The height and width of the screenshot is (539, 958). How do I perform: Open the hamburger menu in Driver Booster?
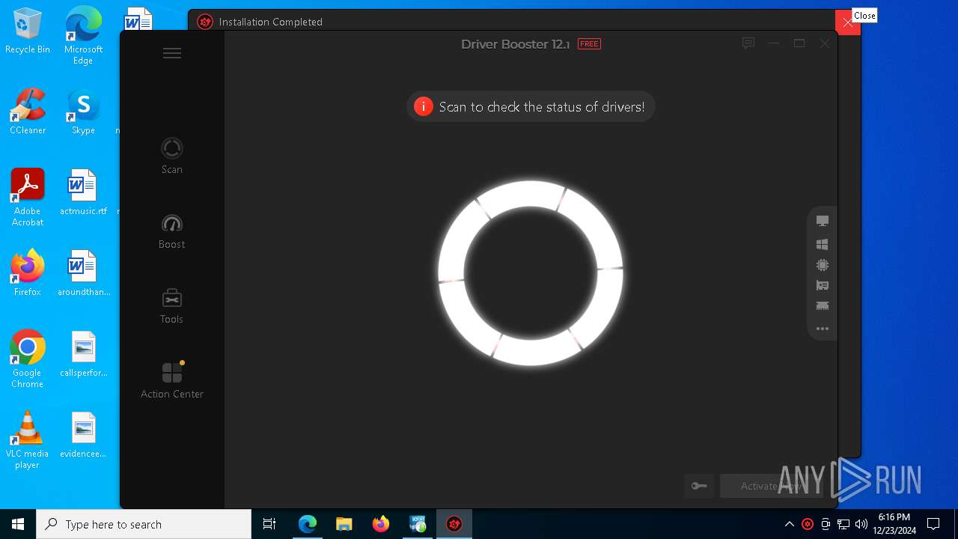pyautogui.click(x=172, y=53)
